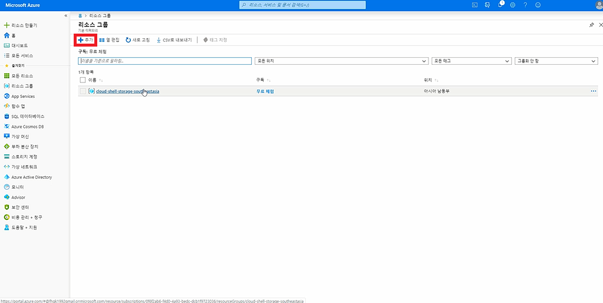
Task: Open the row's ellipsis context menu
Action: click(x=594, y=91)
